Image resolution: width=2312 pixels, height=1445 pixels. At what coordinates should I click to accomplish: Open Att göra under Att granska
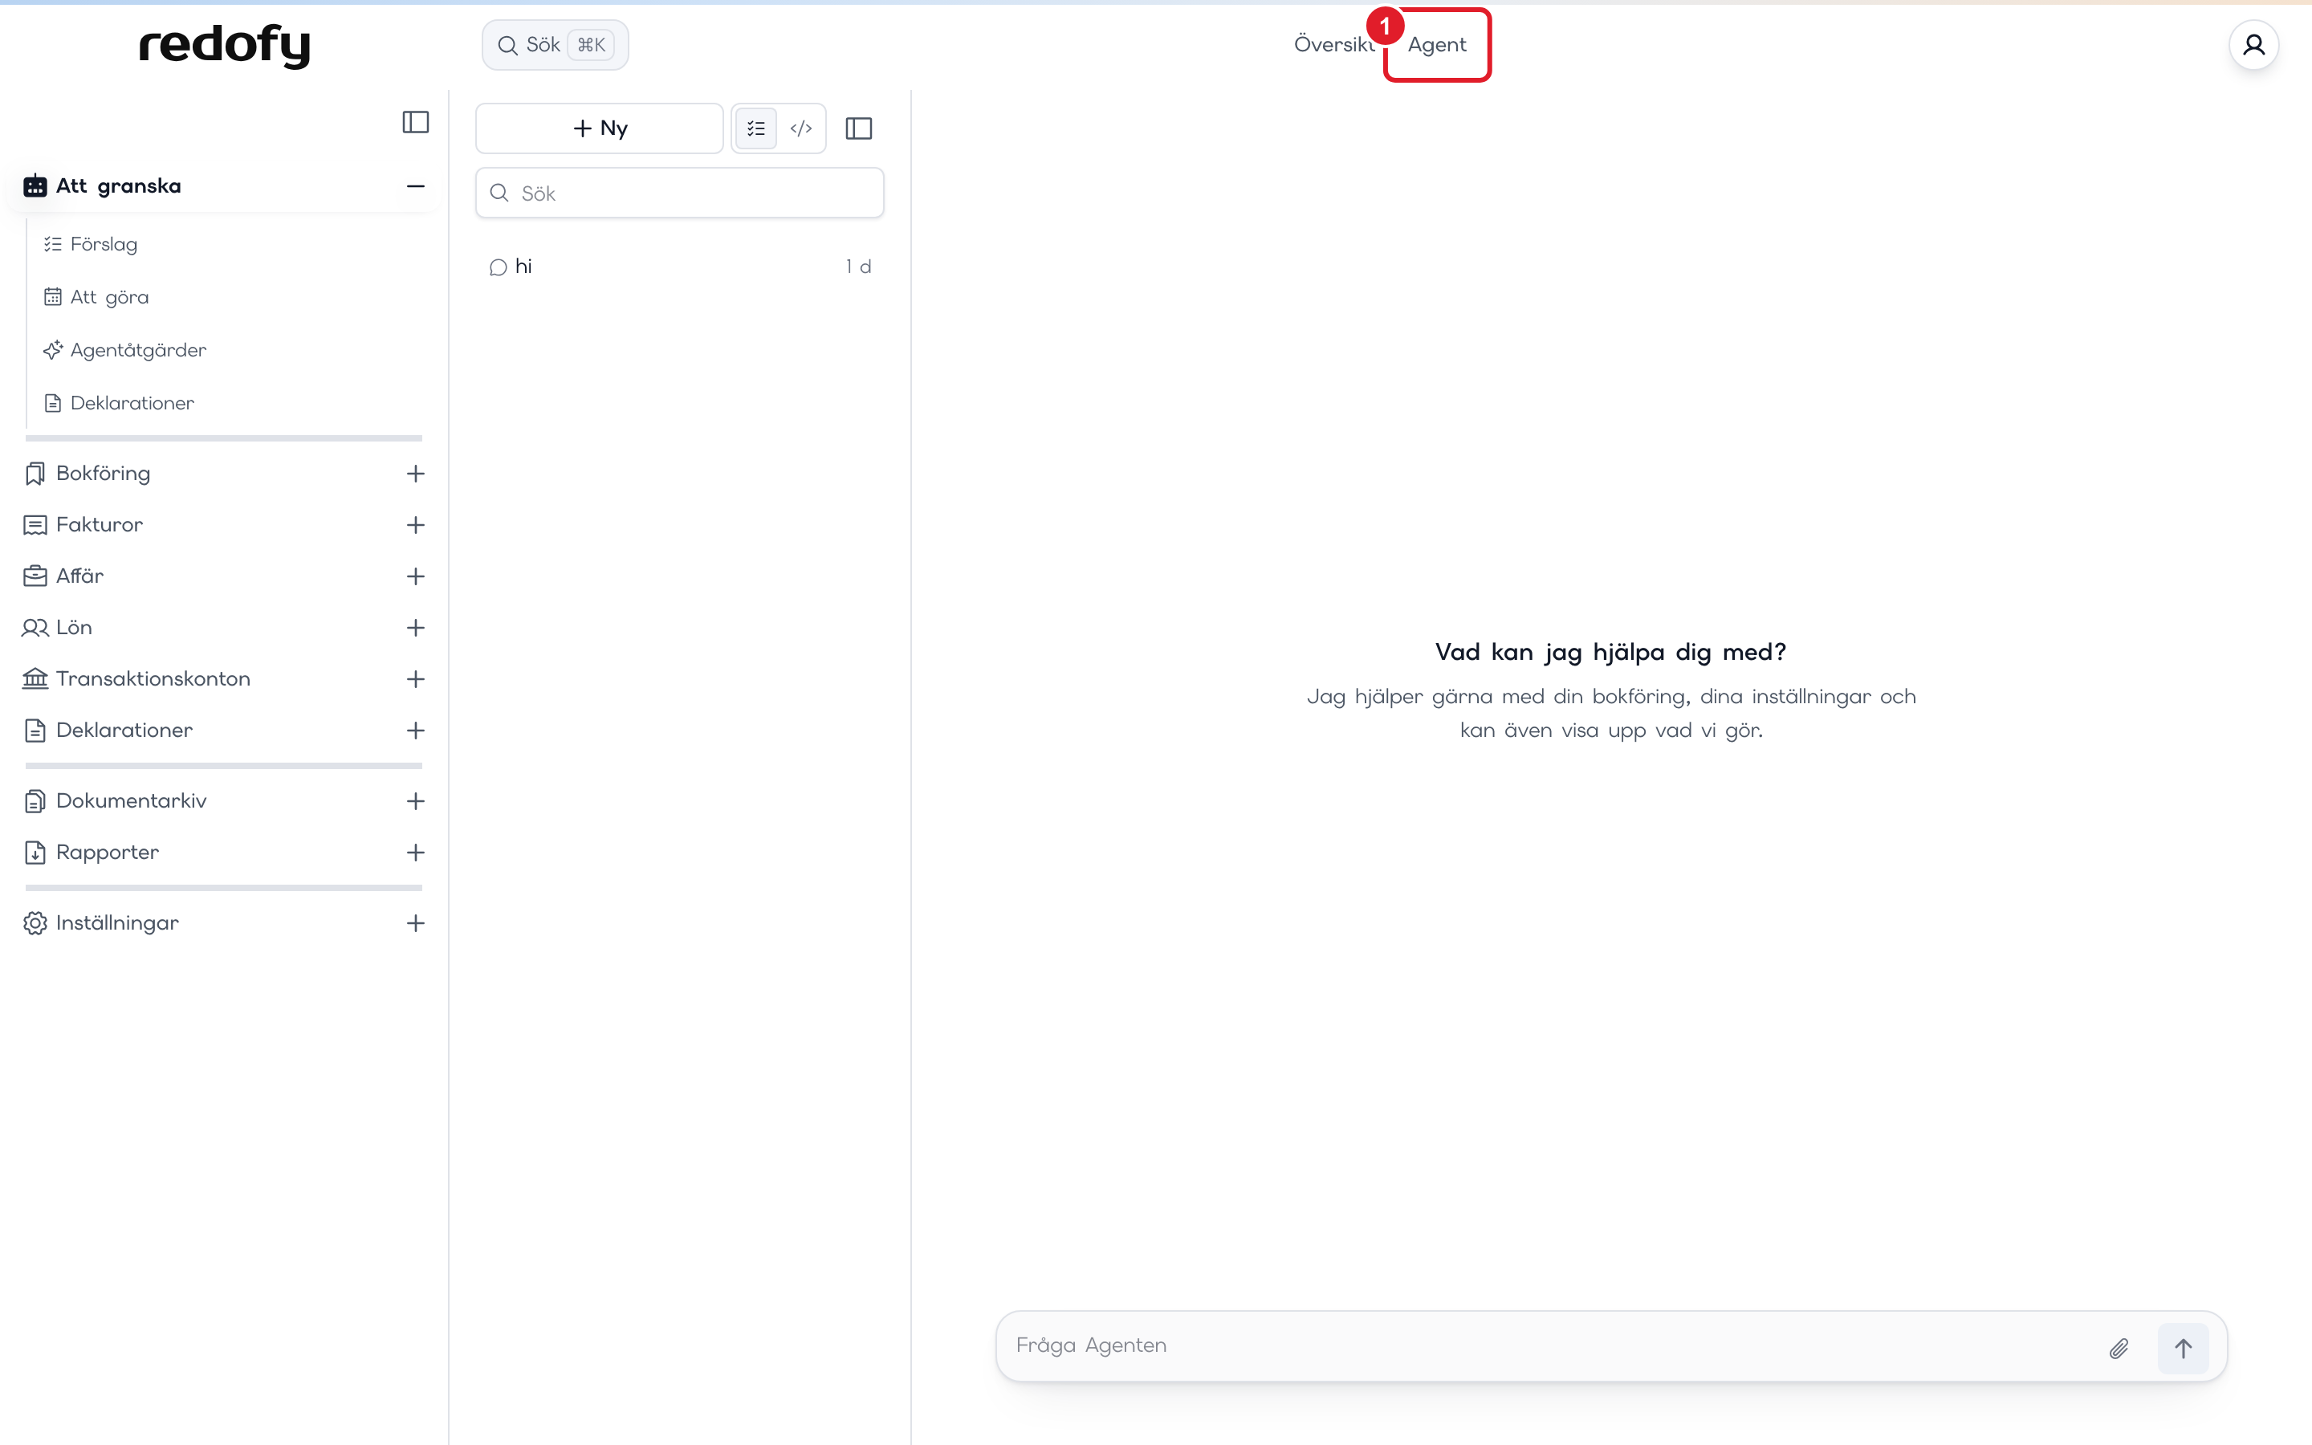click(110, 297)
